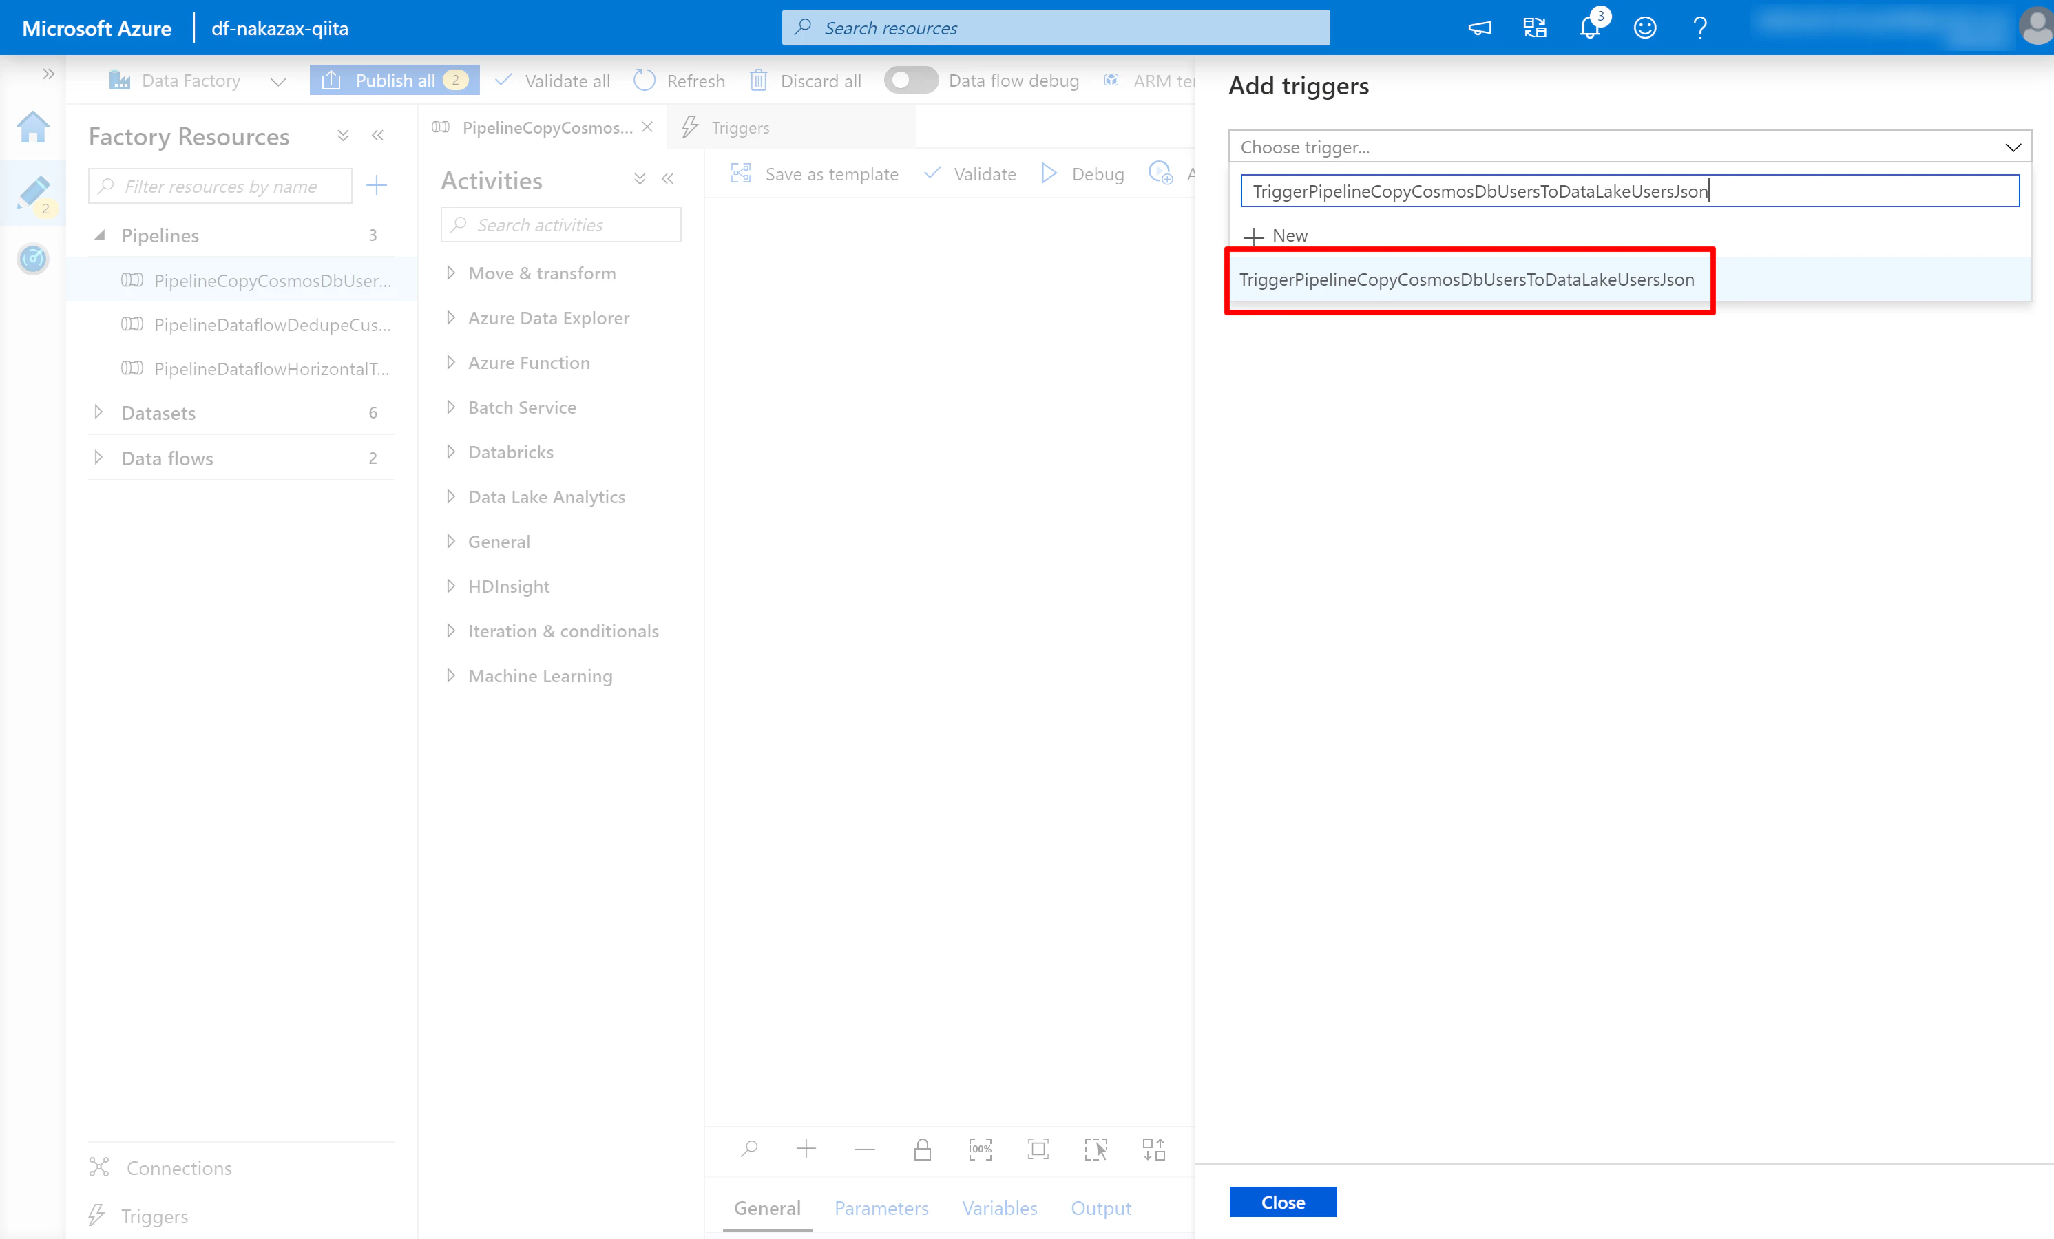Click the Search activities field
Image resolution: width=2054 pixels, height=1239 pixels.
click(x=561, y=225)
